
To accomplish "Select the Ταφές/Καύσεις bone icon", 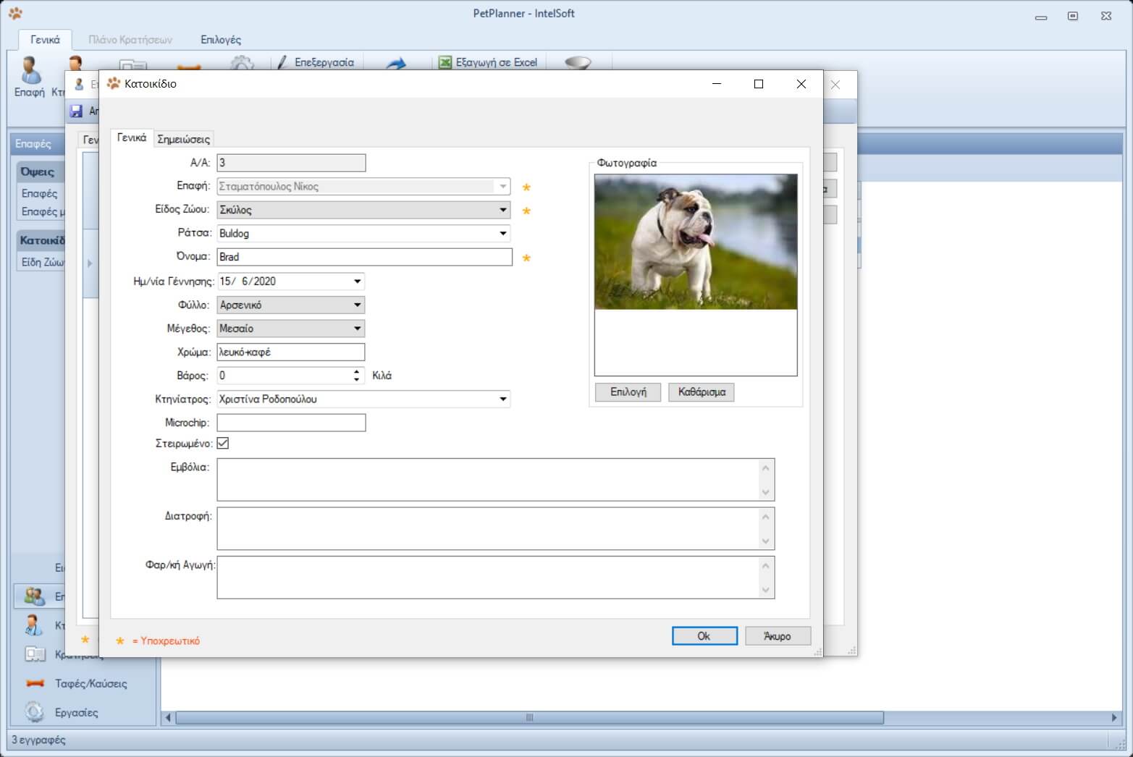I will click(x=35, y=683).
